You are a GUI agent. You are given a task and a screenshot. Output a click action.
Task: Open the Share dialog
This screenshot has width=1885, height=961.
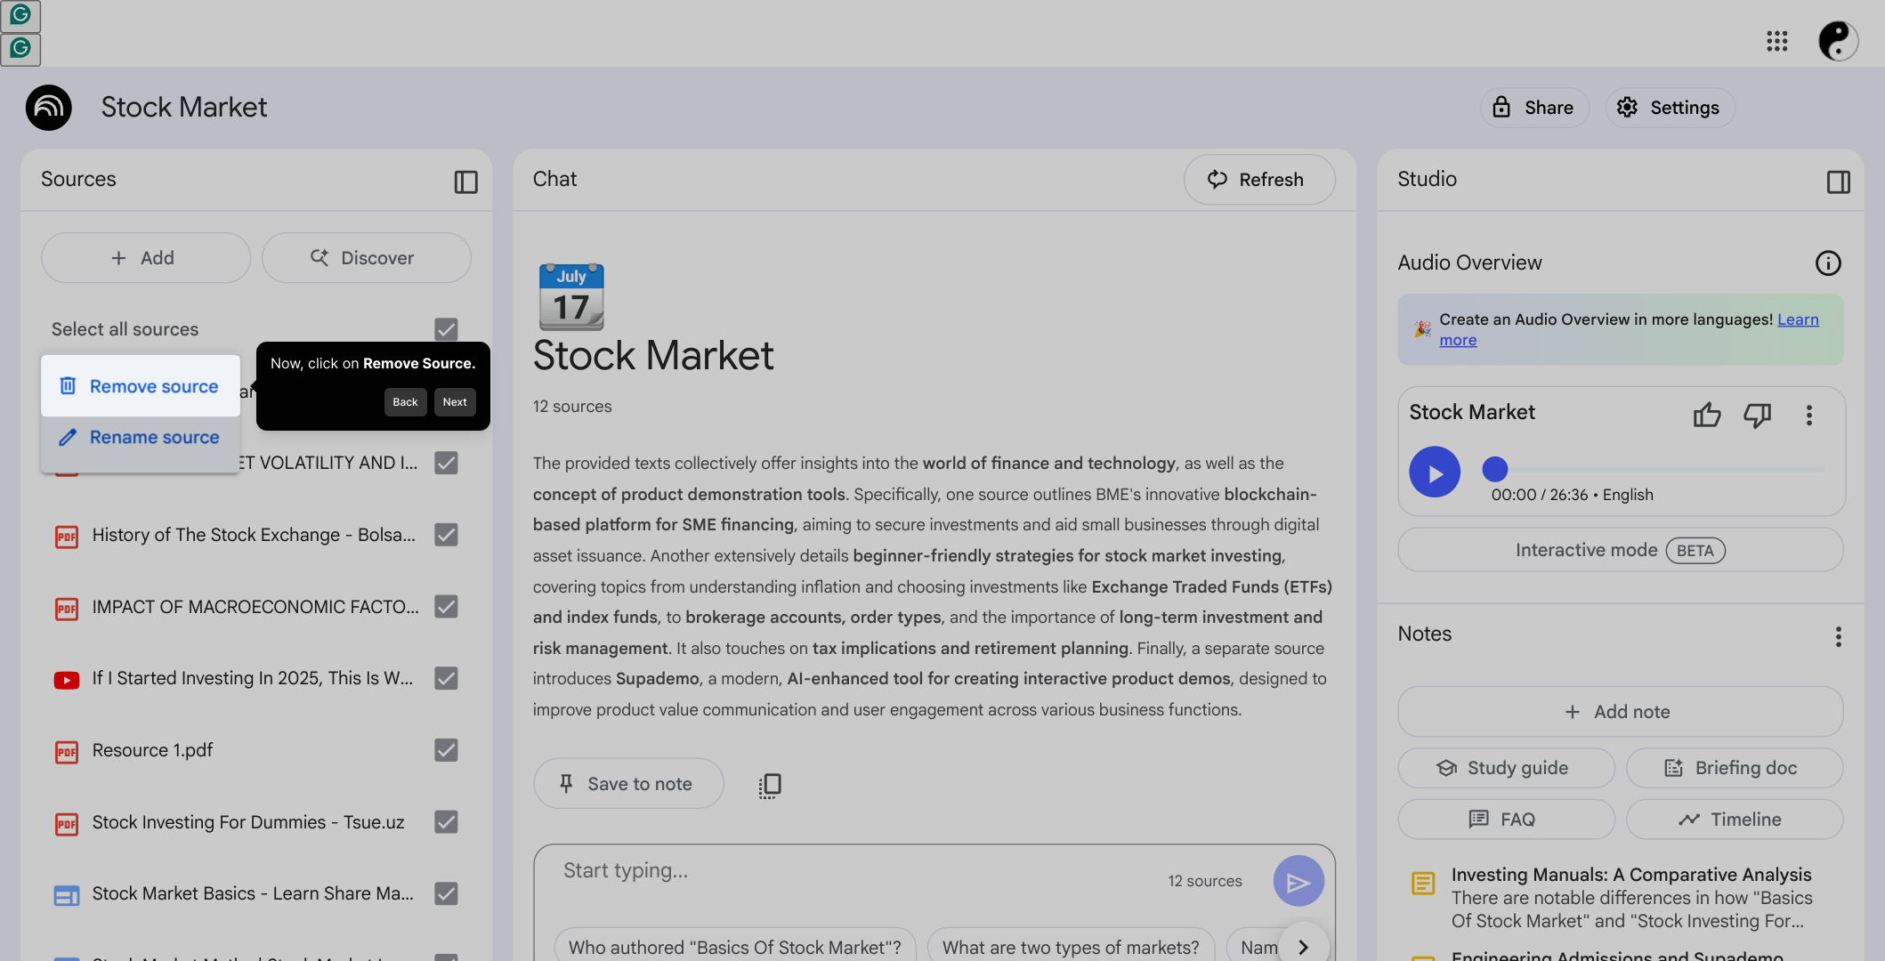1534,108
